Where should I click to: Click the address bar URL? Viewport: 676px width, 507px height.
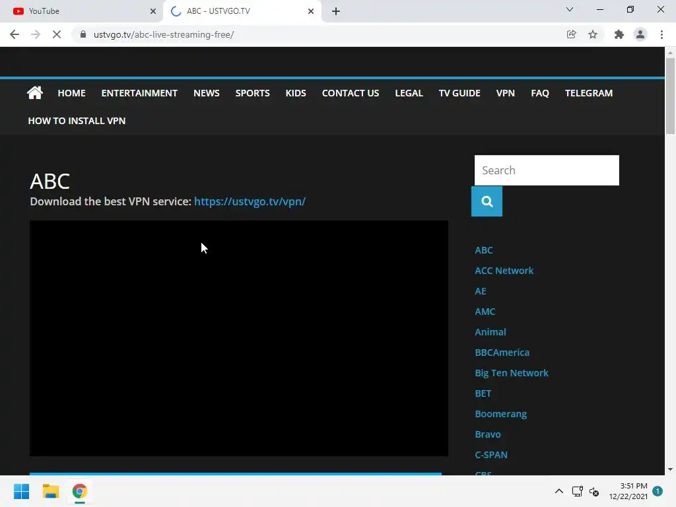click(x=164, y=34)
